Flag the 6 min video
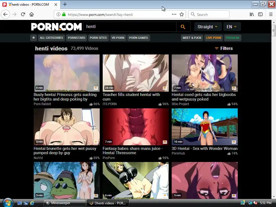The height and width of the screenshot is (207, 276). tap(165, 196)
